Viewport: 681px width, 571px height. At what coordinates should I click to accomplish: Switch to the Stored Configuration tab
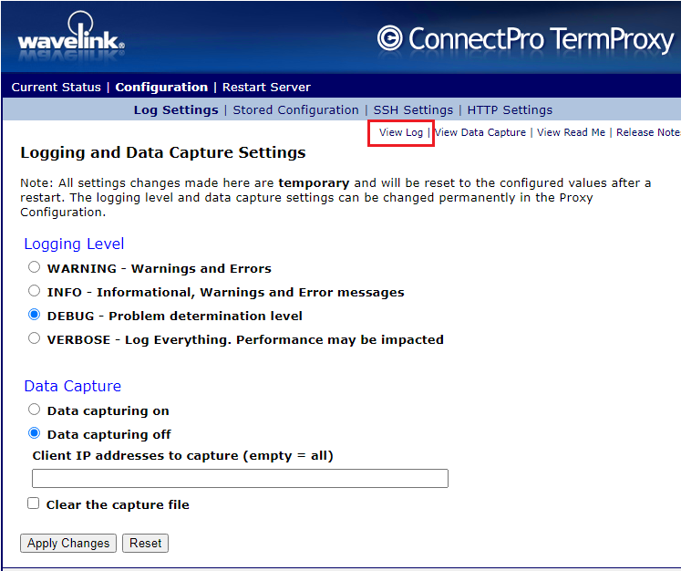click(x=295, y=110)
